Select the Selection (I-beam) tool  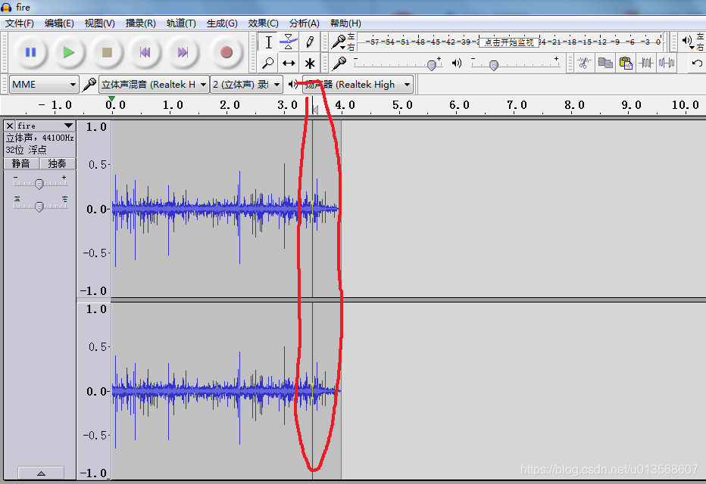[268, 42]
